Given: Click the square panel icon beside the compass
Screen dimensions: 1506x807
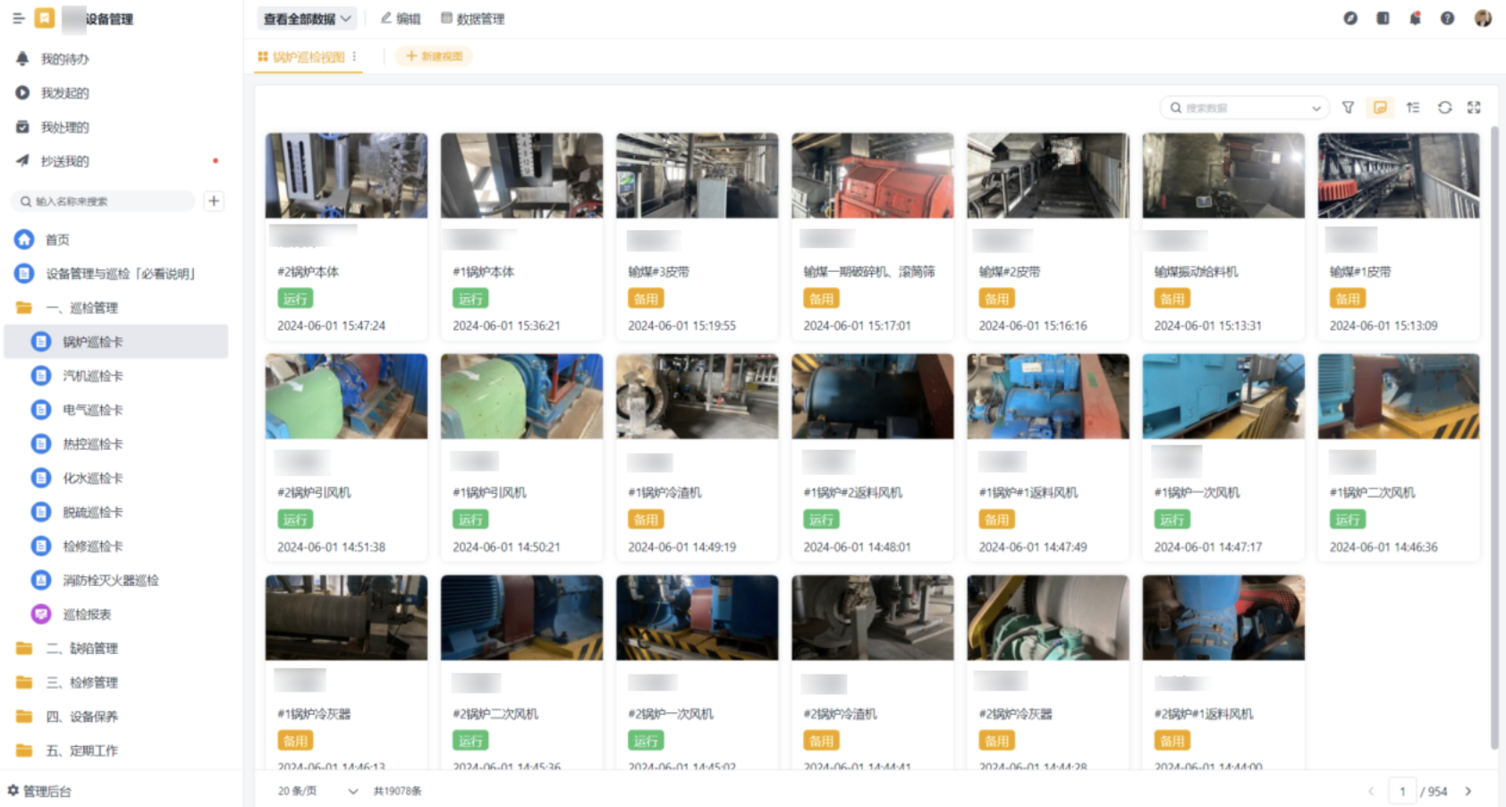Looking at the screenshot, I should (1383, 18).
